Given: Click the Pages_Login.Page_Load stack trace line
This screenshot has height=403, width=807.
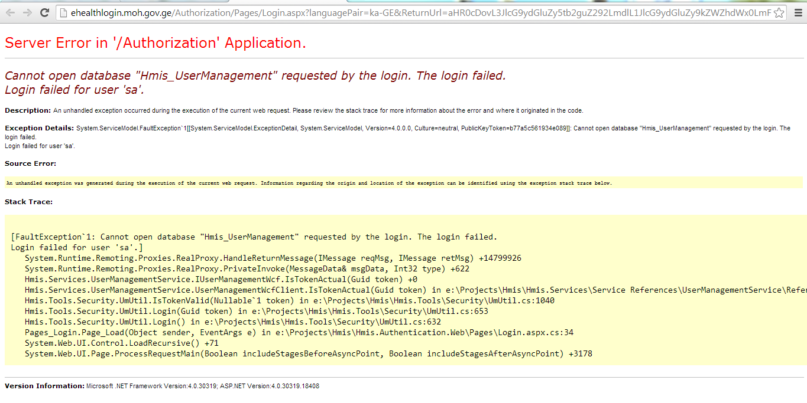Looking at the screenshot, I should coord(299,332).
